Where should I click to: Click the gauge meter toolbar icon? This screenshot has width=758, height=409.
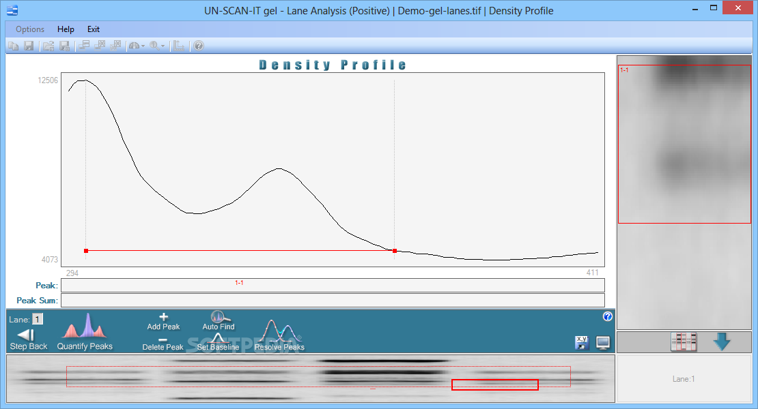[135, 46]
